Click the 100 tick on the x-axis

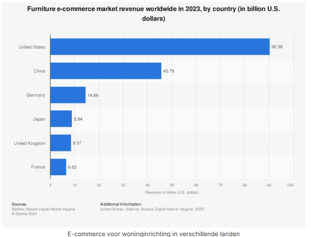tap(290, 185)
